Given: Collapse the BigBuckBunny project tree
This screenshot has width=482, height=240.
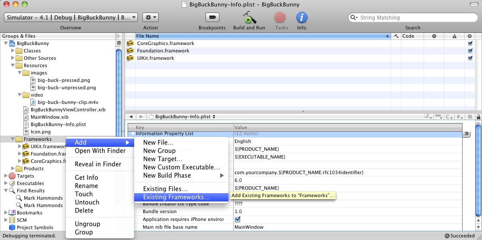Looking at the screenshot, I should 6,43.
